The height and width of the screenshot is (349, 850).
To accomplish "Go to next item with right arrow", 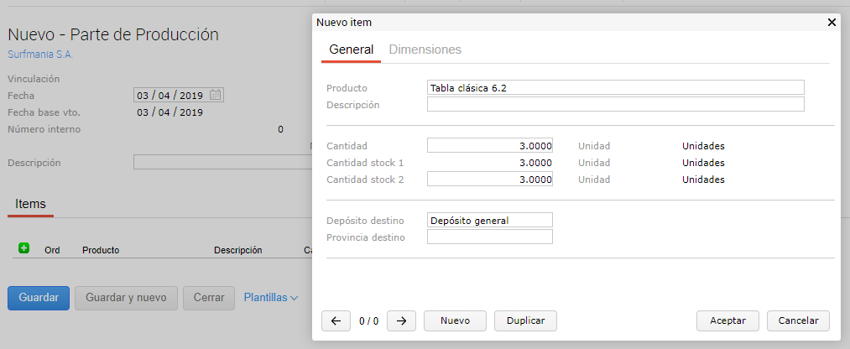I will [401, 320].
